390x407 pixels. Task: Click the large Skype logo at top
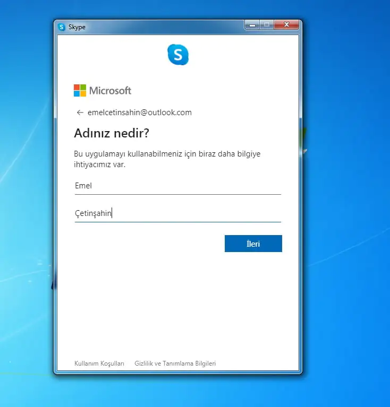click(x=178, y=55)
